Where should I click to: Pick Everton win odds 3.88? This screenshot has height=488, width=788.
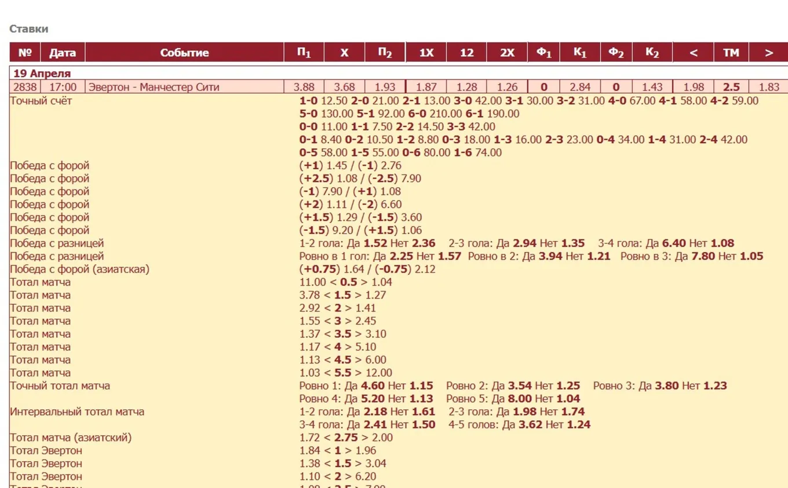pos(304,87)
